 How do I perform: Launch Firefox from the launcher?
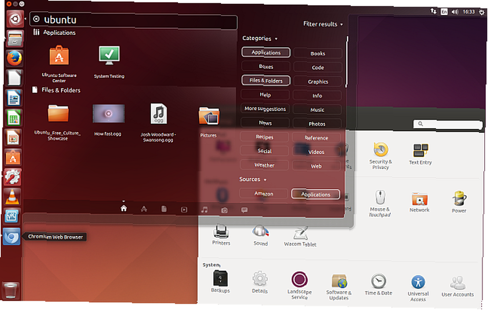(x=14, y=59)
